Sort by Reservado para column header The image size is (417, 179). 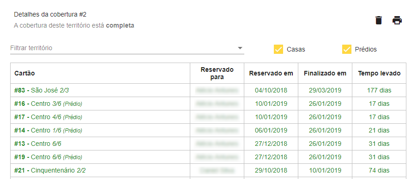coord(217,74)
